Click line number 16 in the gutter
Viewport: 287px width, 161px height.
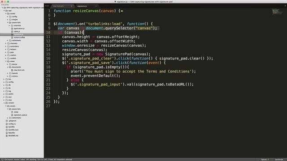[48, 59]
